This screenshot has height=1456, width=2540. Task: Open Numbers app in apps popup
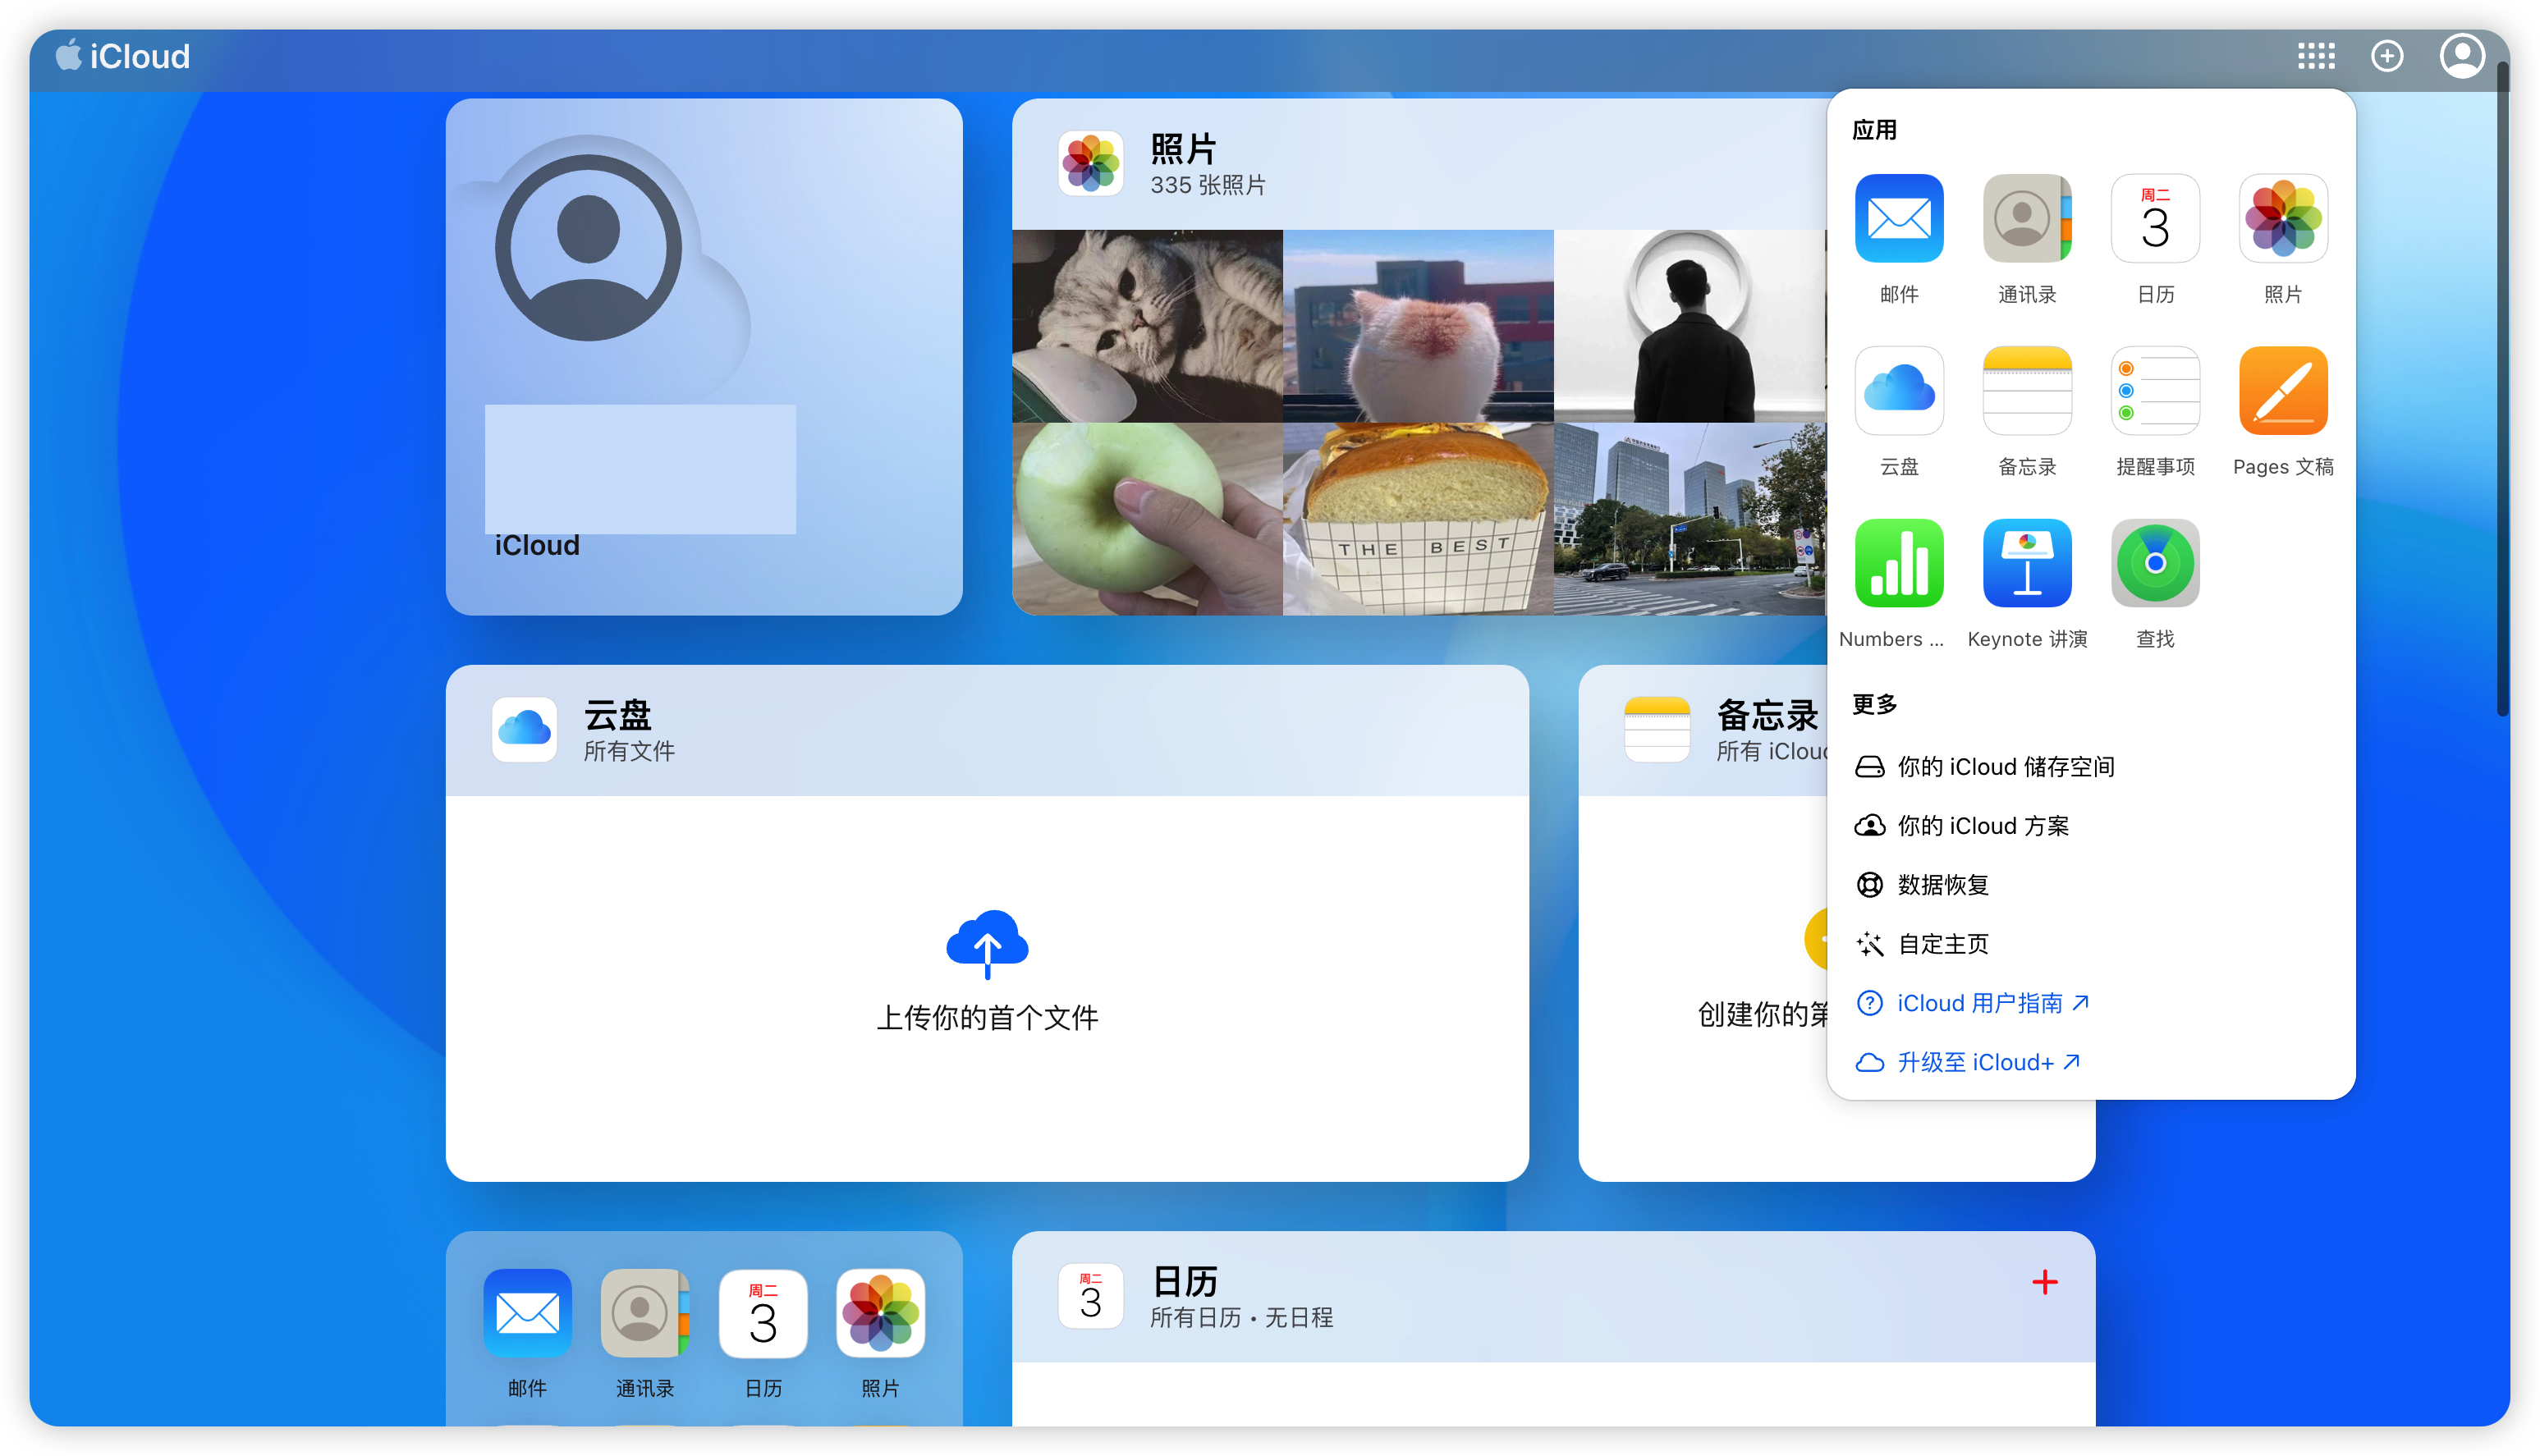point(1898,563)
